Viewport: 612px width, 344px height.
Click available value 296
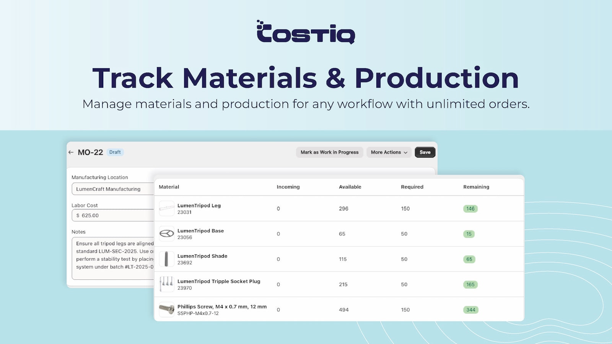click(x=343, y=209)
